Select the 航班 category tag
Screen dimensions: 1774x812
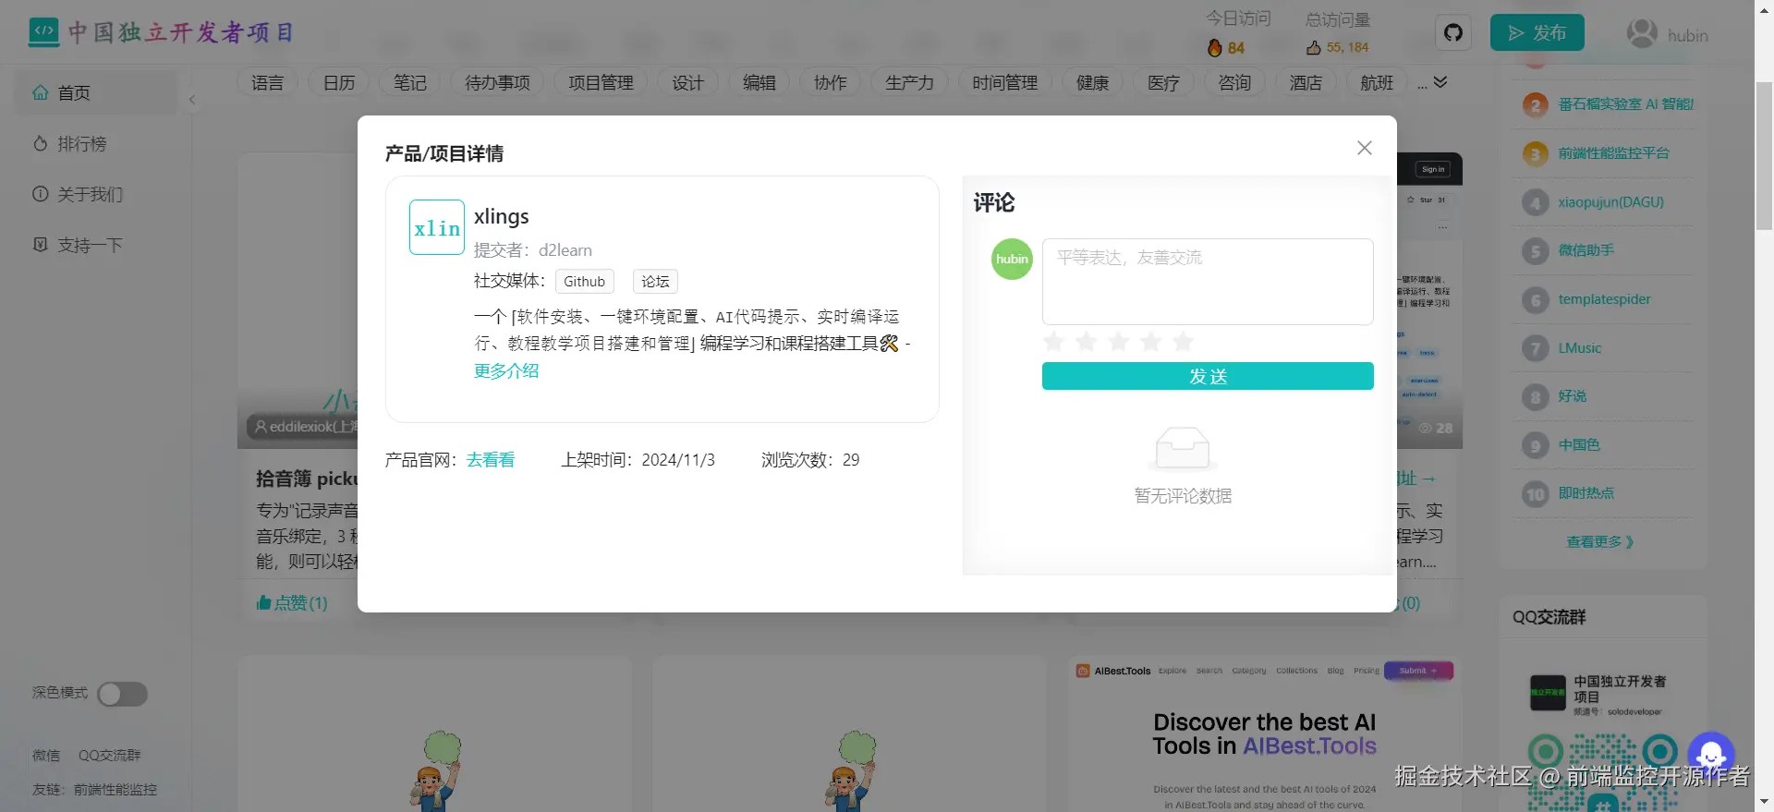1378,83
